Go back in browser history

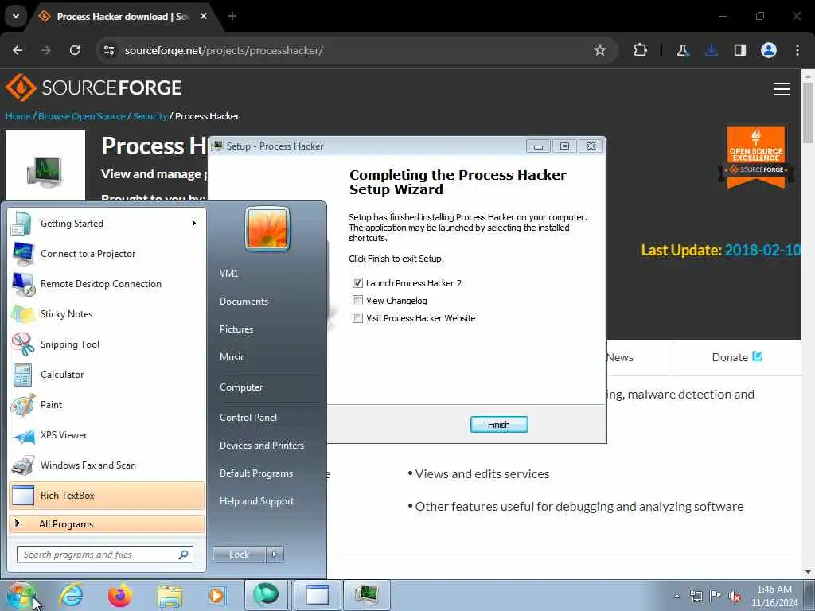tap(18, 50)
